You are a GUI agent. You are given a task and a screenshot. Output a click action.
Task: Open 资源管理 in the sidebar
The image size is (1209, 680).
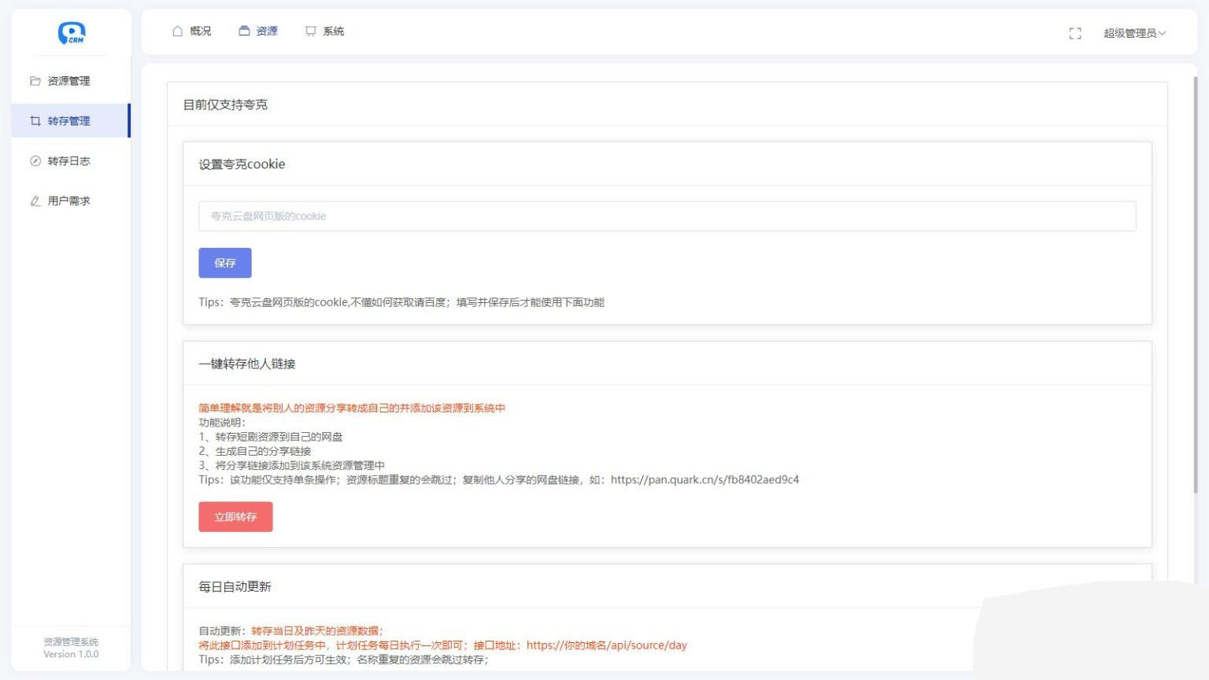click(x=71, y=81)
